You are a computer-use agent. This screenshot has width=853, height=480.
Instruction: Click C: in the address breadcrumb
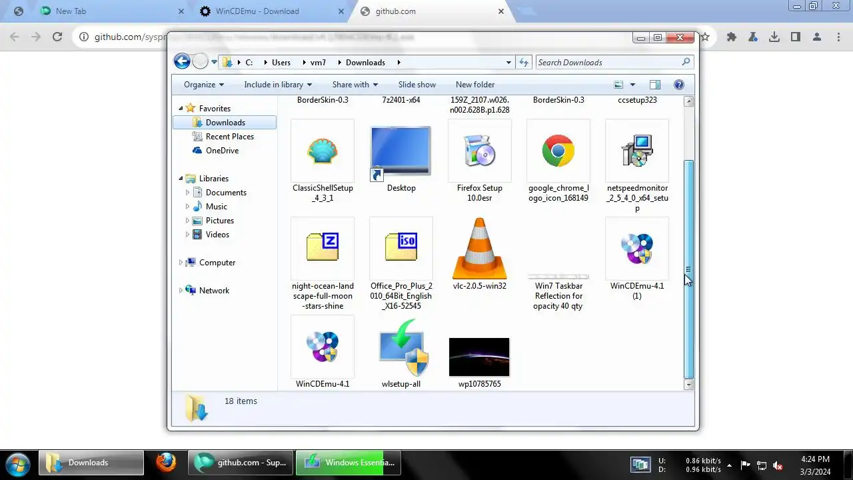249,62
